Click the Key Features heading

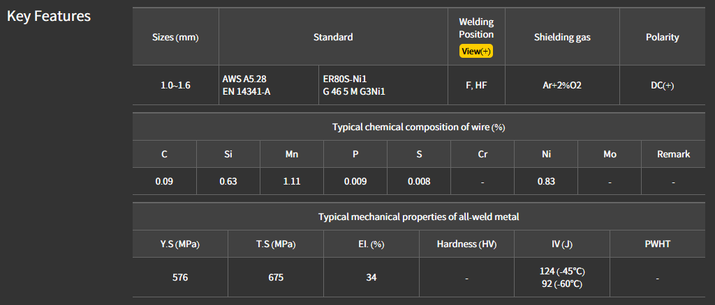49,16
